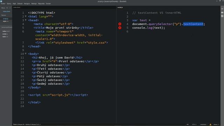Collapse the body tag fold on line 10

click(26, 54)
